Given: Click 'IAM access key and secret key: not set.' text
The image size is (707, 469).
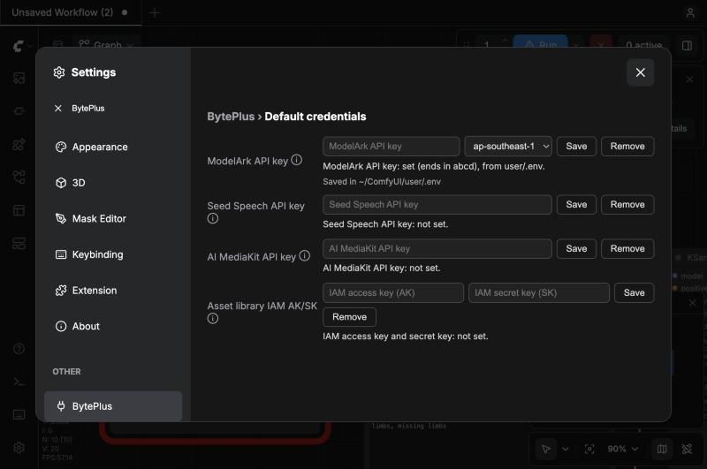Looking at the screenshot, I should [406, 337].
